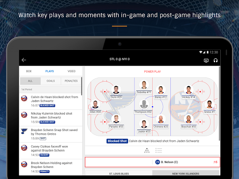
Task: Click Blues logo beside Schenn snap shot
Action: click(24, 131)
